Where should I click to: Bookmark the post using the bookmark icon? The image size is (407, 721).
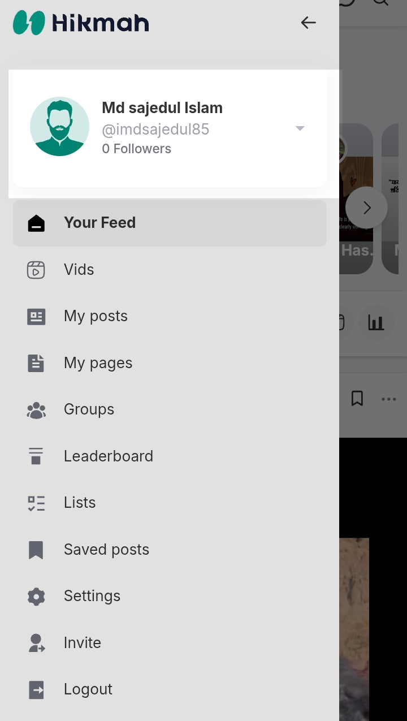357,399
